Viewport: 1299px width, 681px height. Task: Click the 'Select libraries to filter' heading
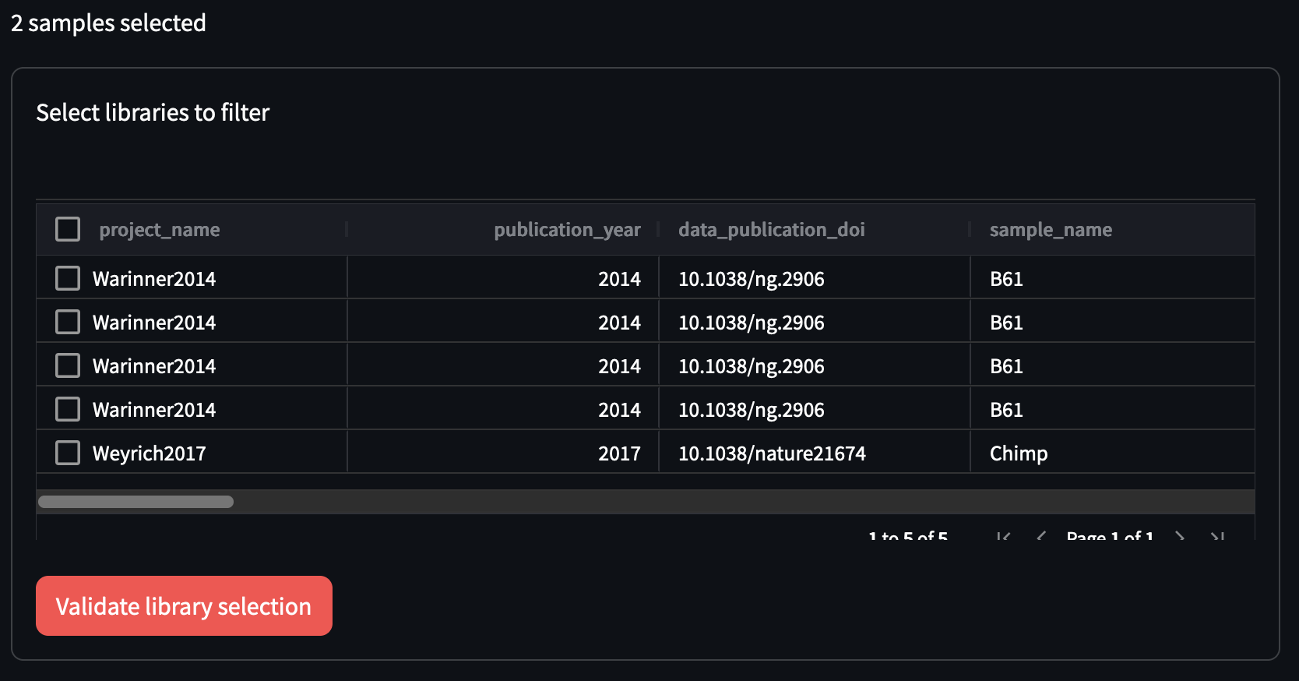point(153,113)
